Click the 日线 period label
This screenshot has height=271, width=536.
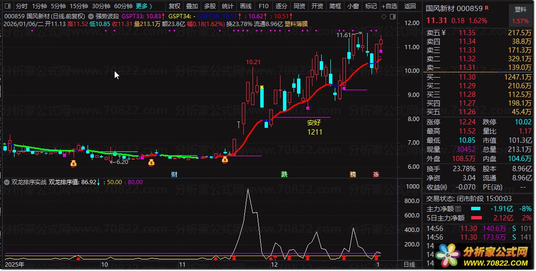click(x=409, y=265)
